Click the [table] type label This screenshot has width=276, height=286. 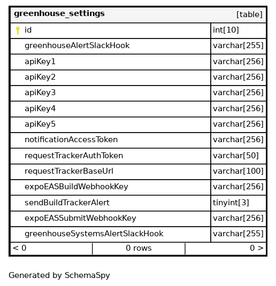(249, 14)
